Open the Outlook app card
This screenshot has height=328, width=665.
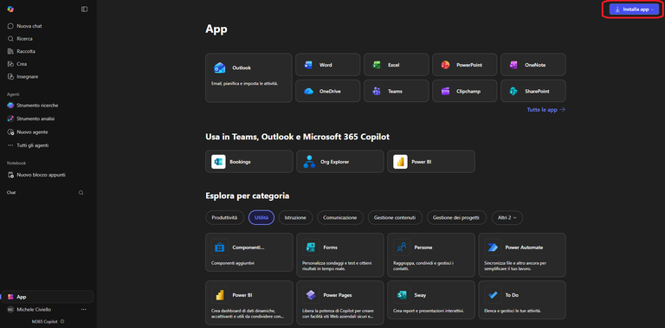(x=249, y=78)
